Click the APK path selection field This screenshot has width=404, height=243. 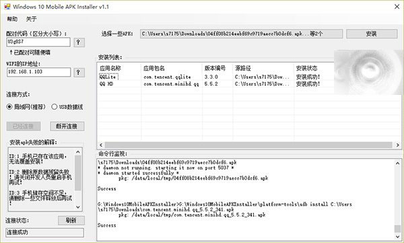tap(242, 34)
